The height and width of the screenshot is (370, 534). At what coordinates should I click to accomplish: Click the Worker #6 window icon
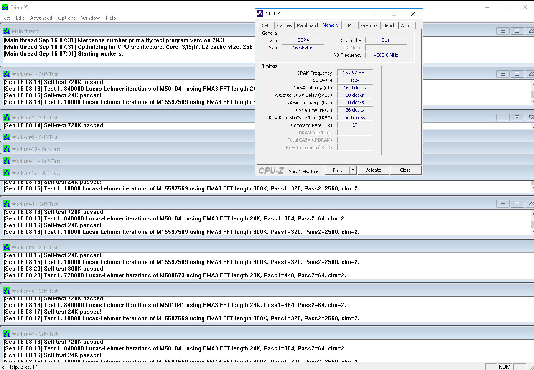7,291
